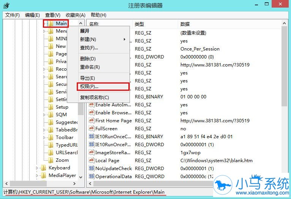Select the Zoom folder icon
This screenshot has height=199, width=291.
(51, 160)
